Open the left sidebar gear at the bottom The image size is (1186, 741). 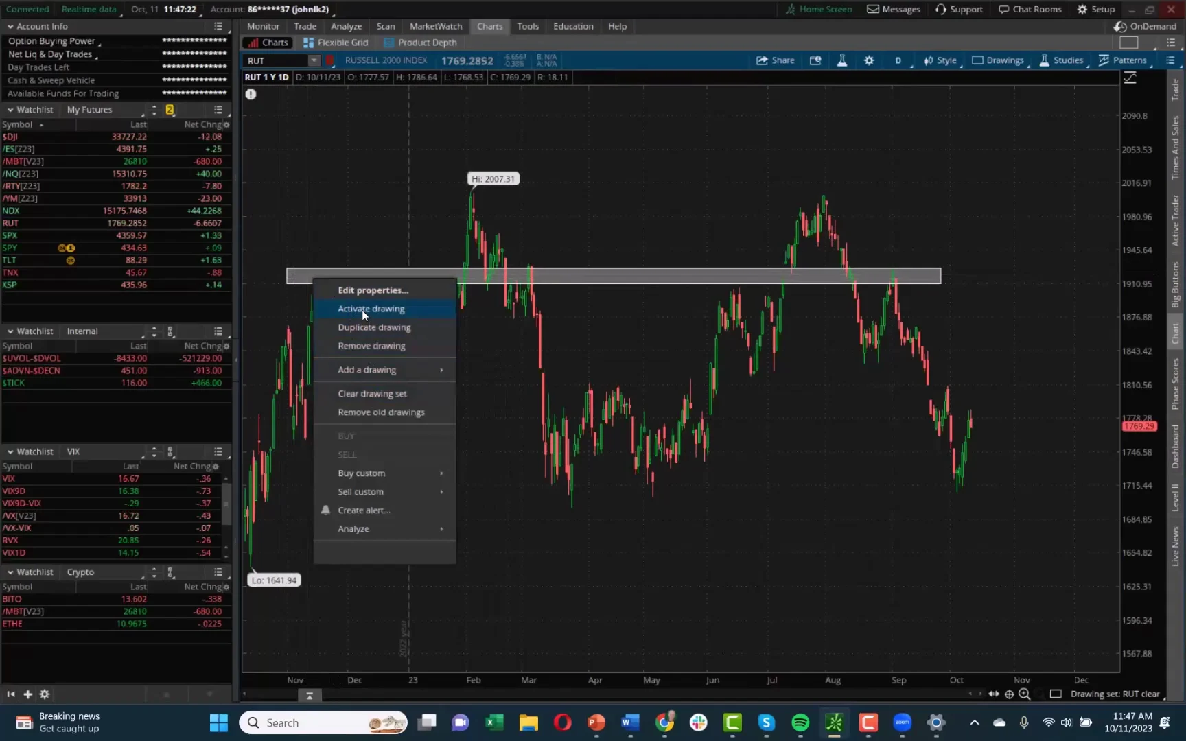[45, 694]
